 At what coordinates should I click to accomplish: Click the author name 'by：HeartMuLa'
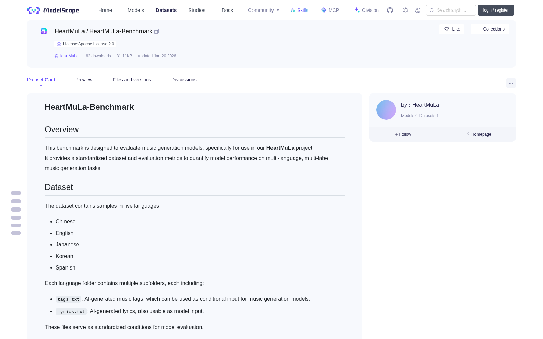420,105
